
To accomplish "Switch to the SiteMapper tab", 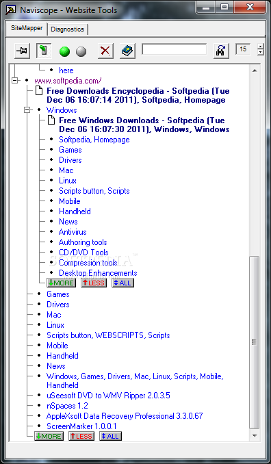I will click(x=27, y=29).
